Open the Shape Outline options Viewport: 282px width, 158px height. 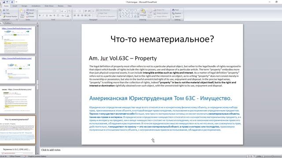coord(161,13)
